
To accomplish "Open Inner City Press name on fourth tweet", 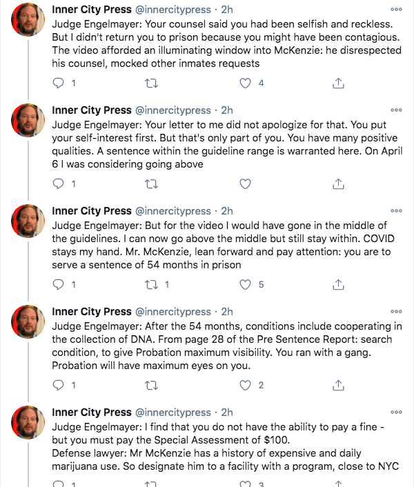I will 92,312.
